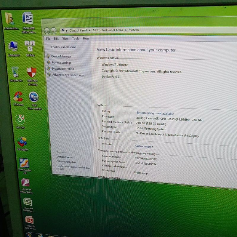
Task: Open the View menu
Action: [65, 39]
